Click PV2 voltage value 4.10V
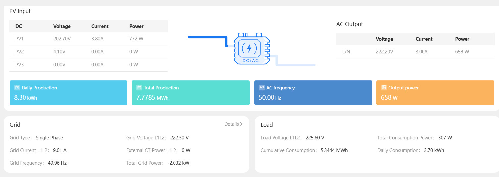This screenshot has width=499, height=177. click(59, 52)
